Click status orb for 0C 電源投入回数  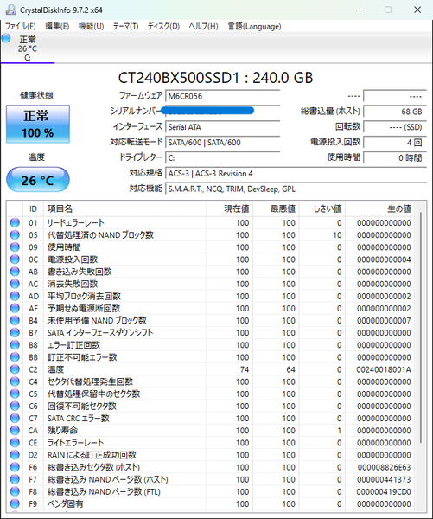coord(15,259)
